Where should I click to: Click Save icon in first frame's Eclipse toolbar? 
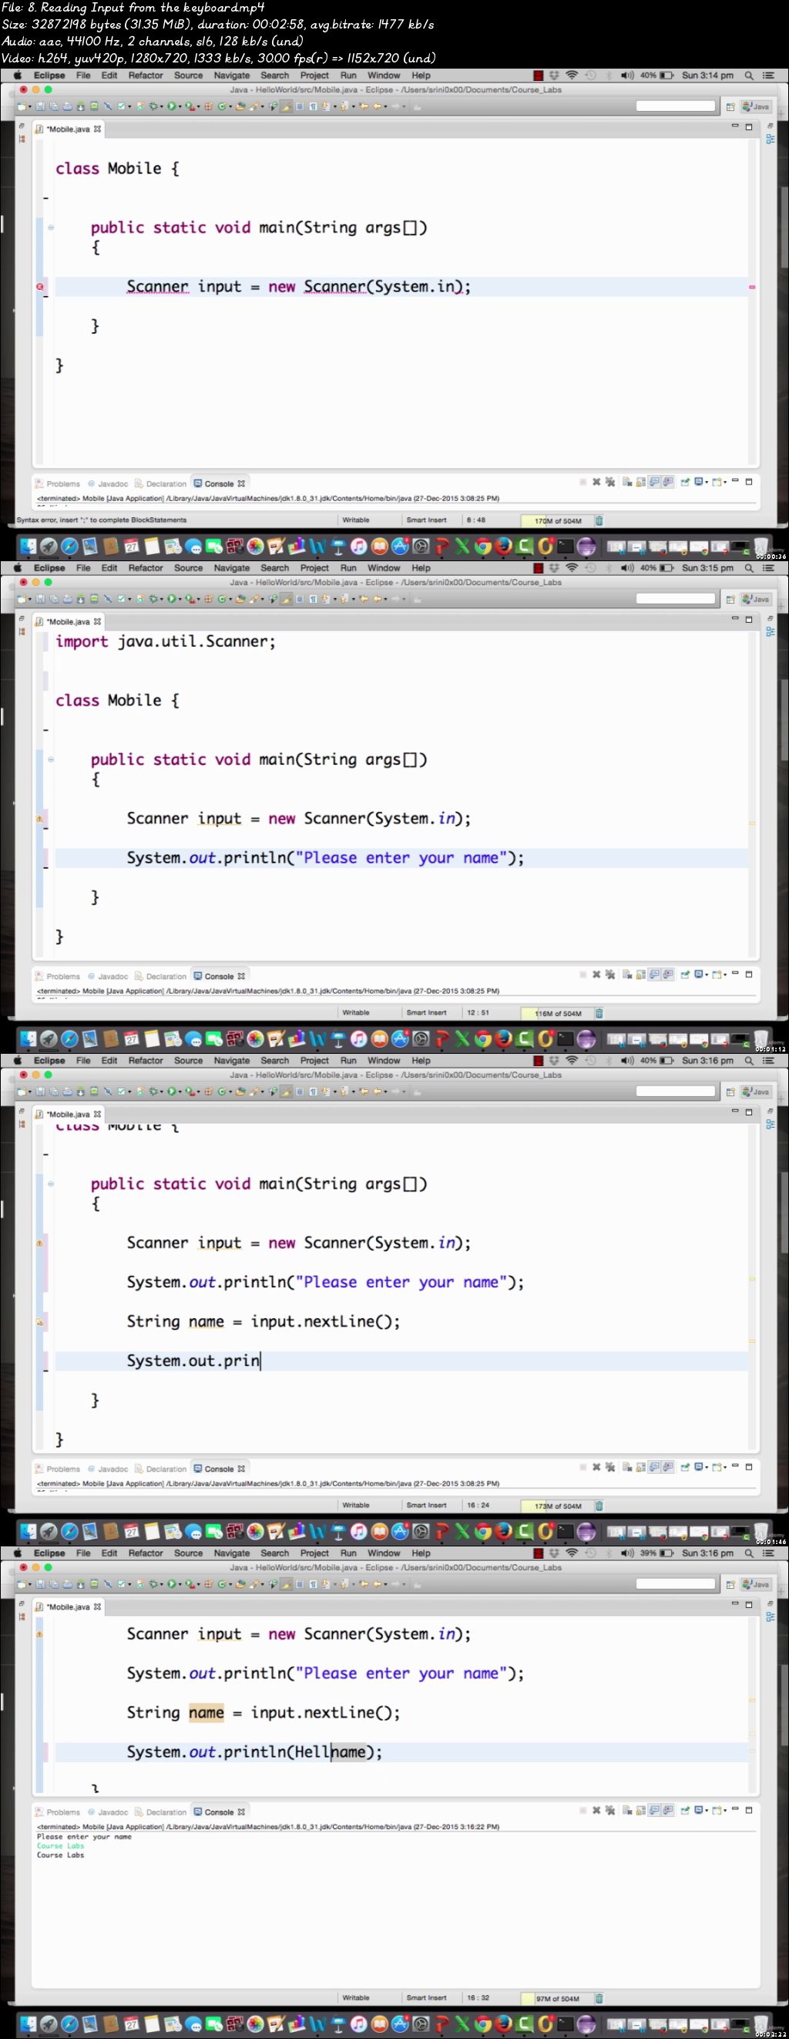click(39, 106)
